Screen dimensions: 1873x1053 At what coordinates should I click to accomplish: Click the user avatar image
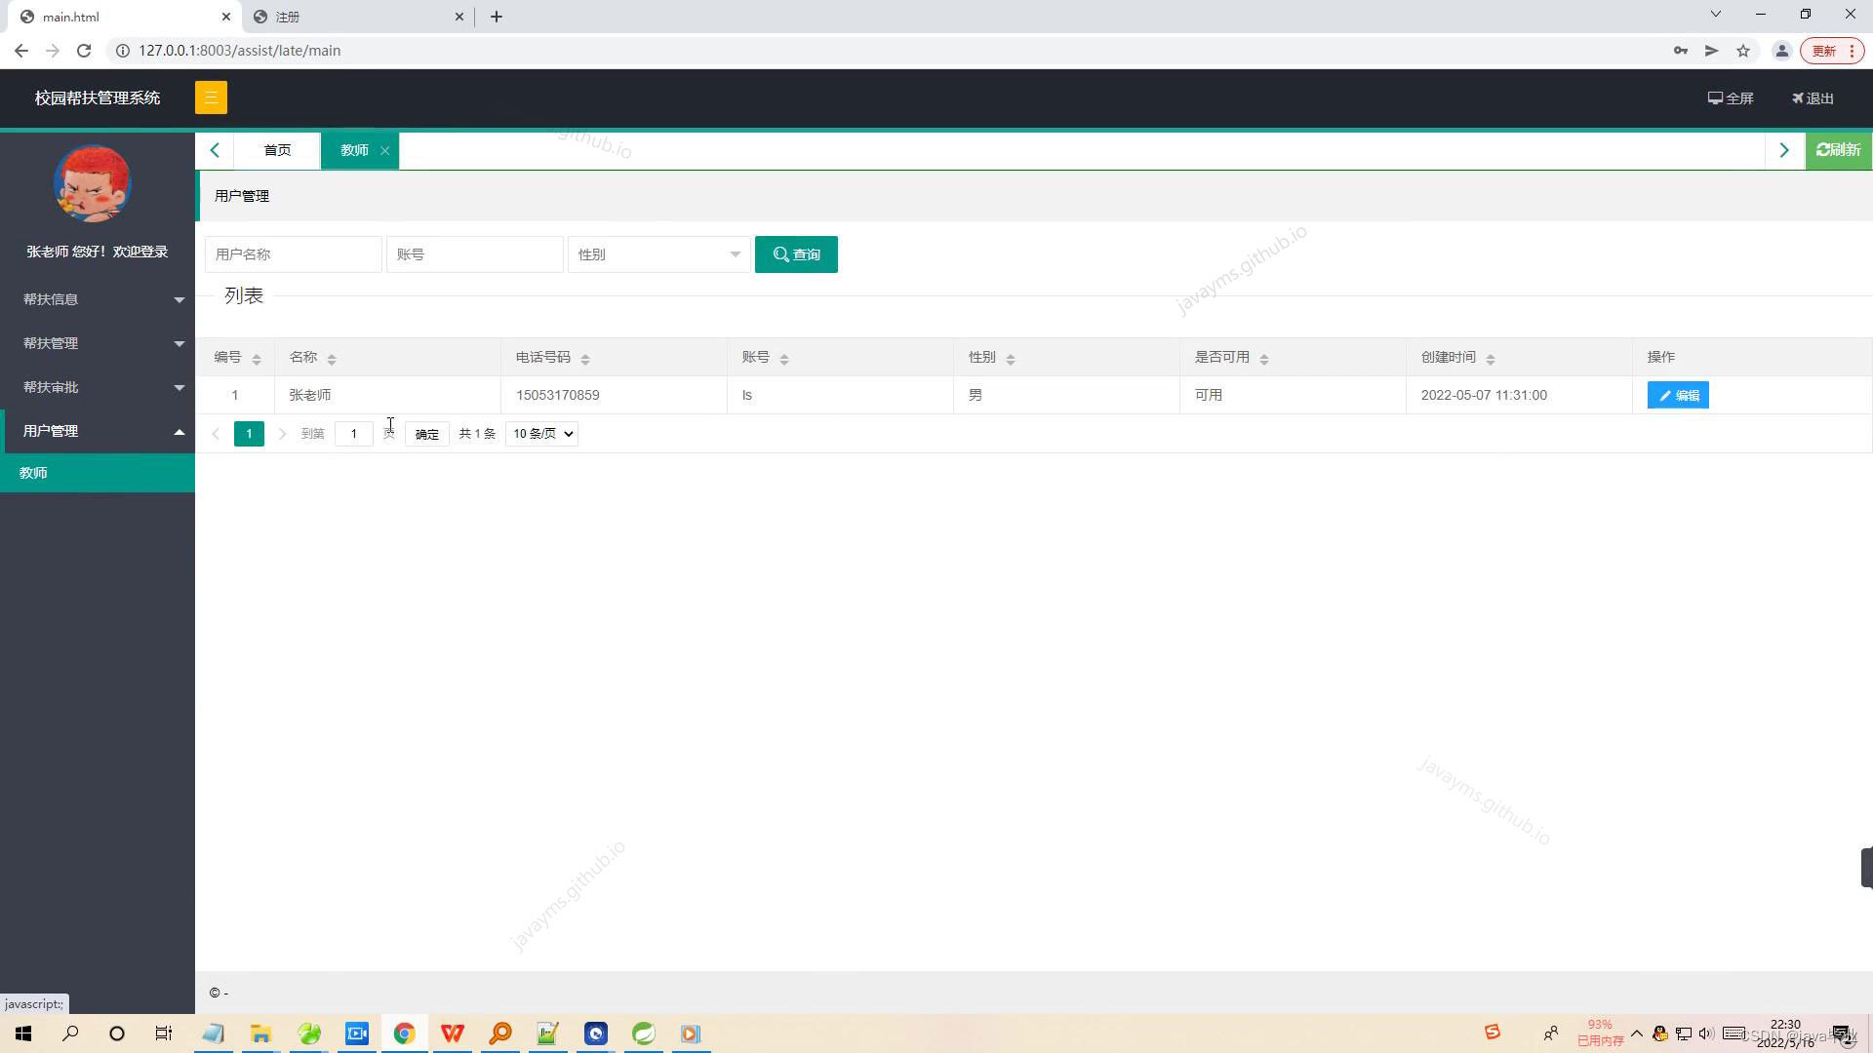point(92,183)
